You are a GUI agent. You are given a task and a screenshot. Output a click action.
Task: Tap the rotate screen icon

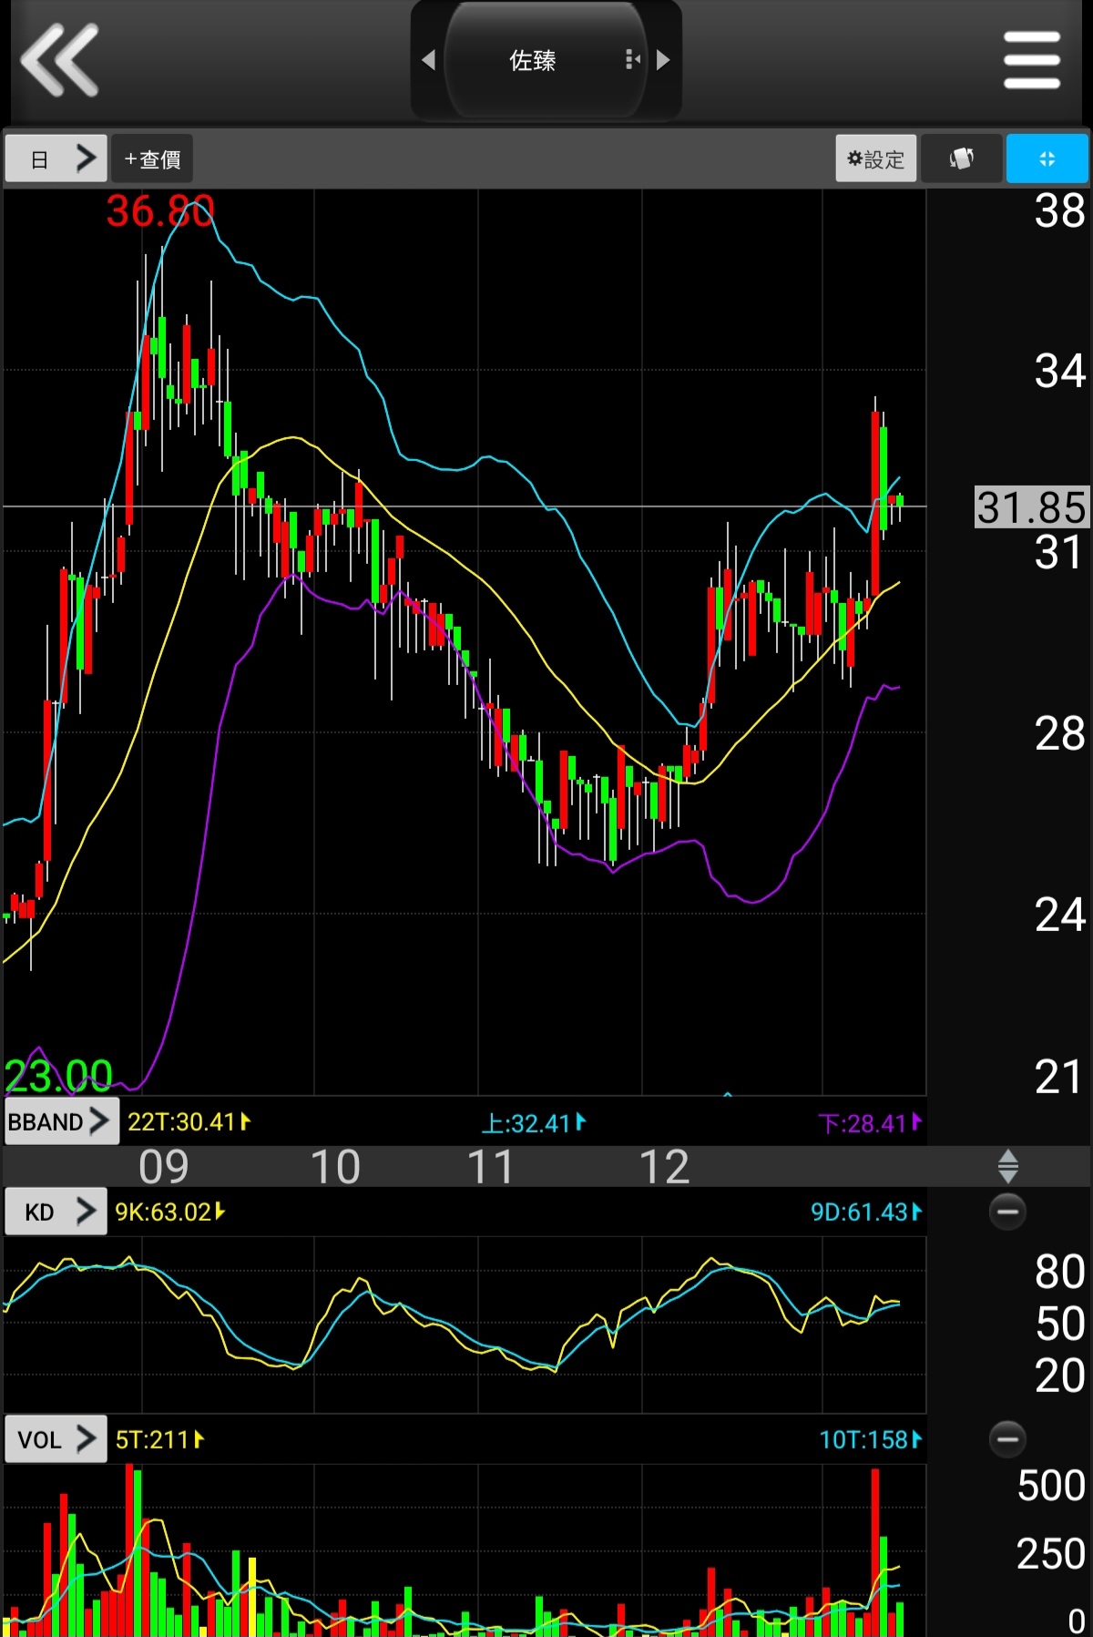[961, 159]
